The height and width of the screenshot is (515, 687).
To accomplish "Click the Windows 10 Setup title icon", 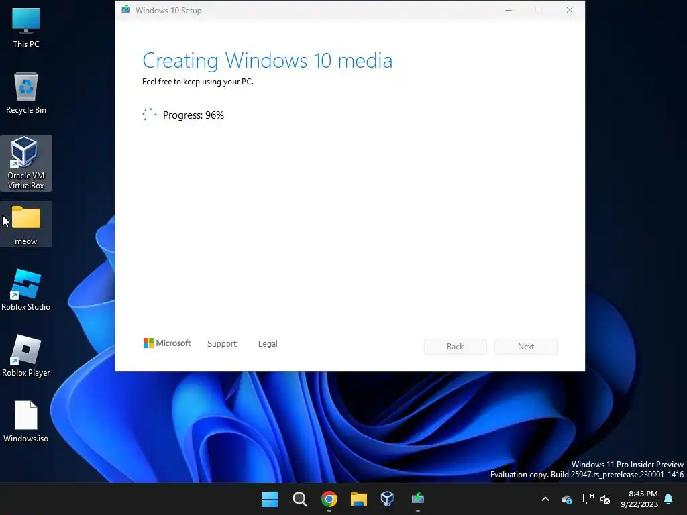I will [x=126, y=9].
